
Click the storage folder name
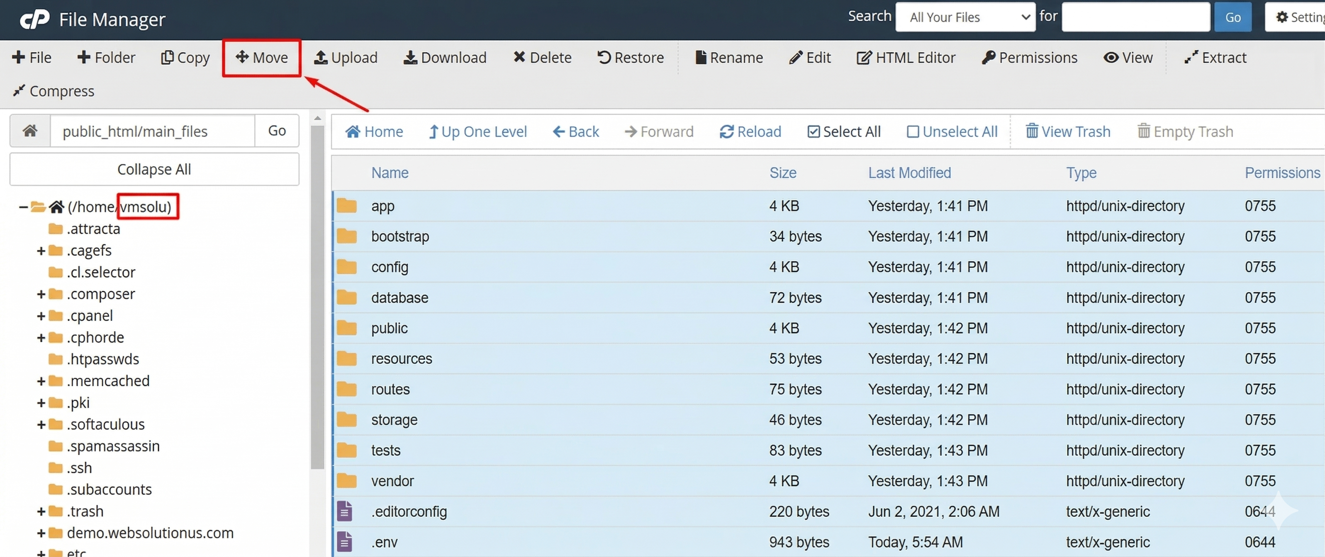pyautogui.click(x=394, y=420)
